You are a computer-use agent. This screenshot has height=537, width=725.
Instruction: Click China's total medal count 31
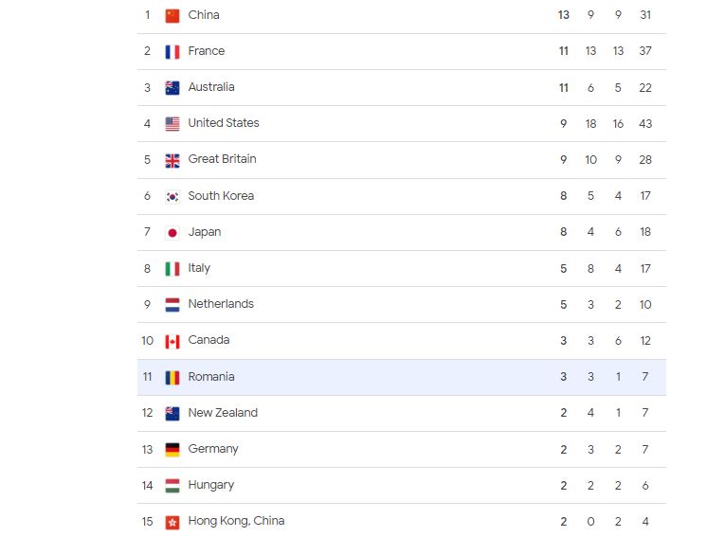click(x=645, y=15)
